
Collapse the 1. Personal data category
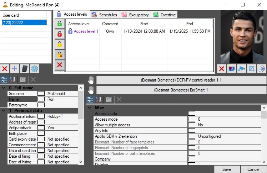click(4, 110)
